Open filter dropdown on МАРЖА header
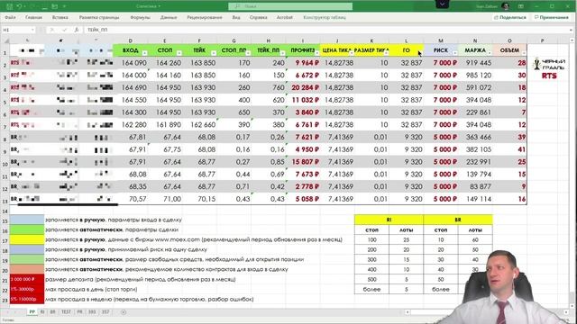This screenshot has height=324, width=577. coord(490,53)
